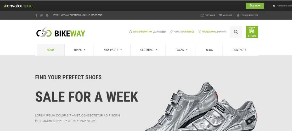Expand the Bikes dropdown menu
Screen dimensions: 292x131
[x=79, y=50]
